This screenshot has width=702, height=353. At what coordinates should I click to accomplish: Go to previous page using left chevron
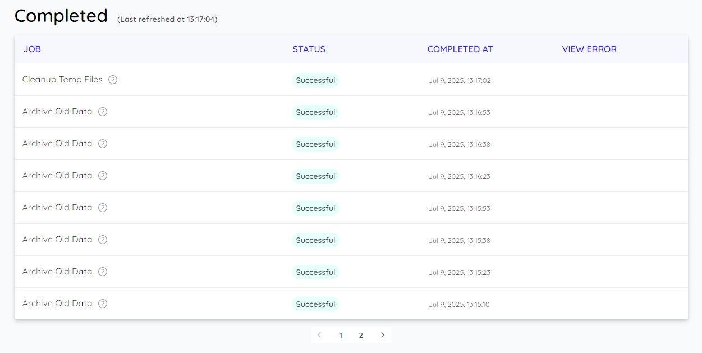click(x=319, y=335)
